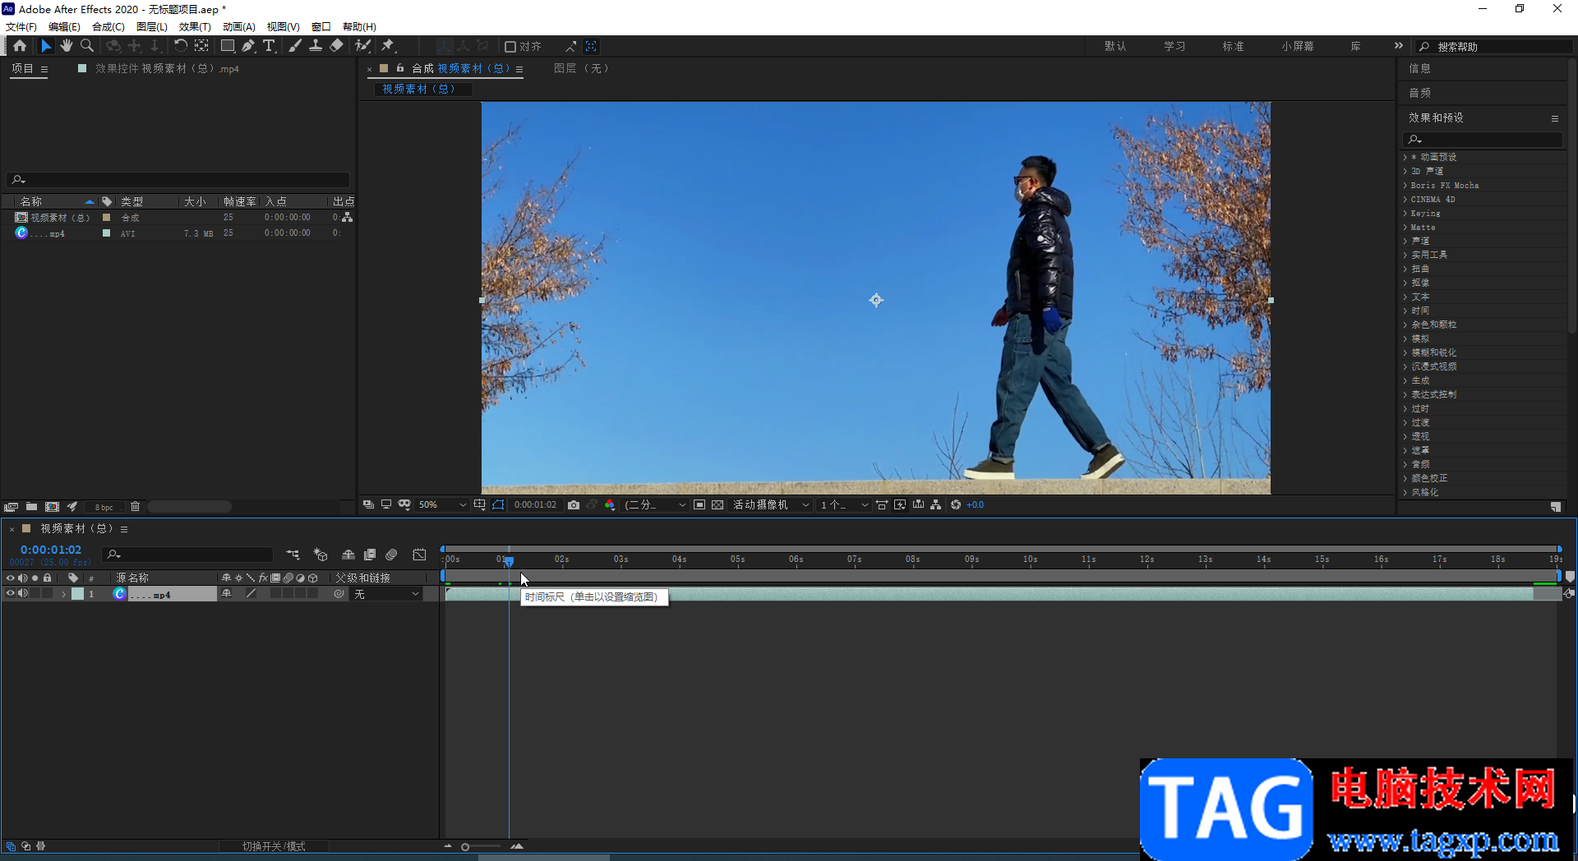This screenshot has height=861, width=1578.
Task: Click the mp4 layer label color swatch
Action: pyautogui.click(x=77, y=594)
